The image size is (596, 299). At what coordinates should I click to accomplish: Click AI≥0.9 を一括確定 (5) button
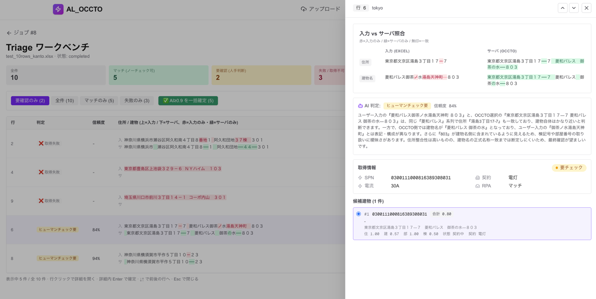click(188, 101)
